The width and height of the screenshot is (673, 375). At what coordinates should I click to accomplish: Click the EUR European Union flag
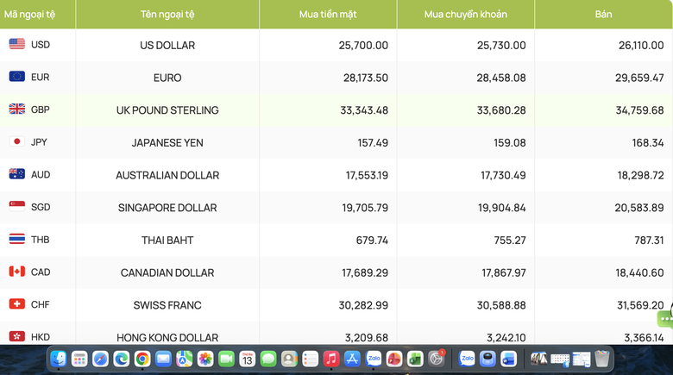17,77
